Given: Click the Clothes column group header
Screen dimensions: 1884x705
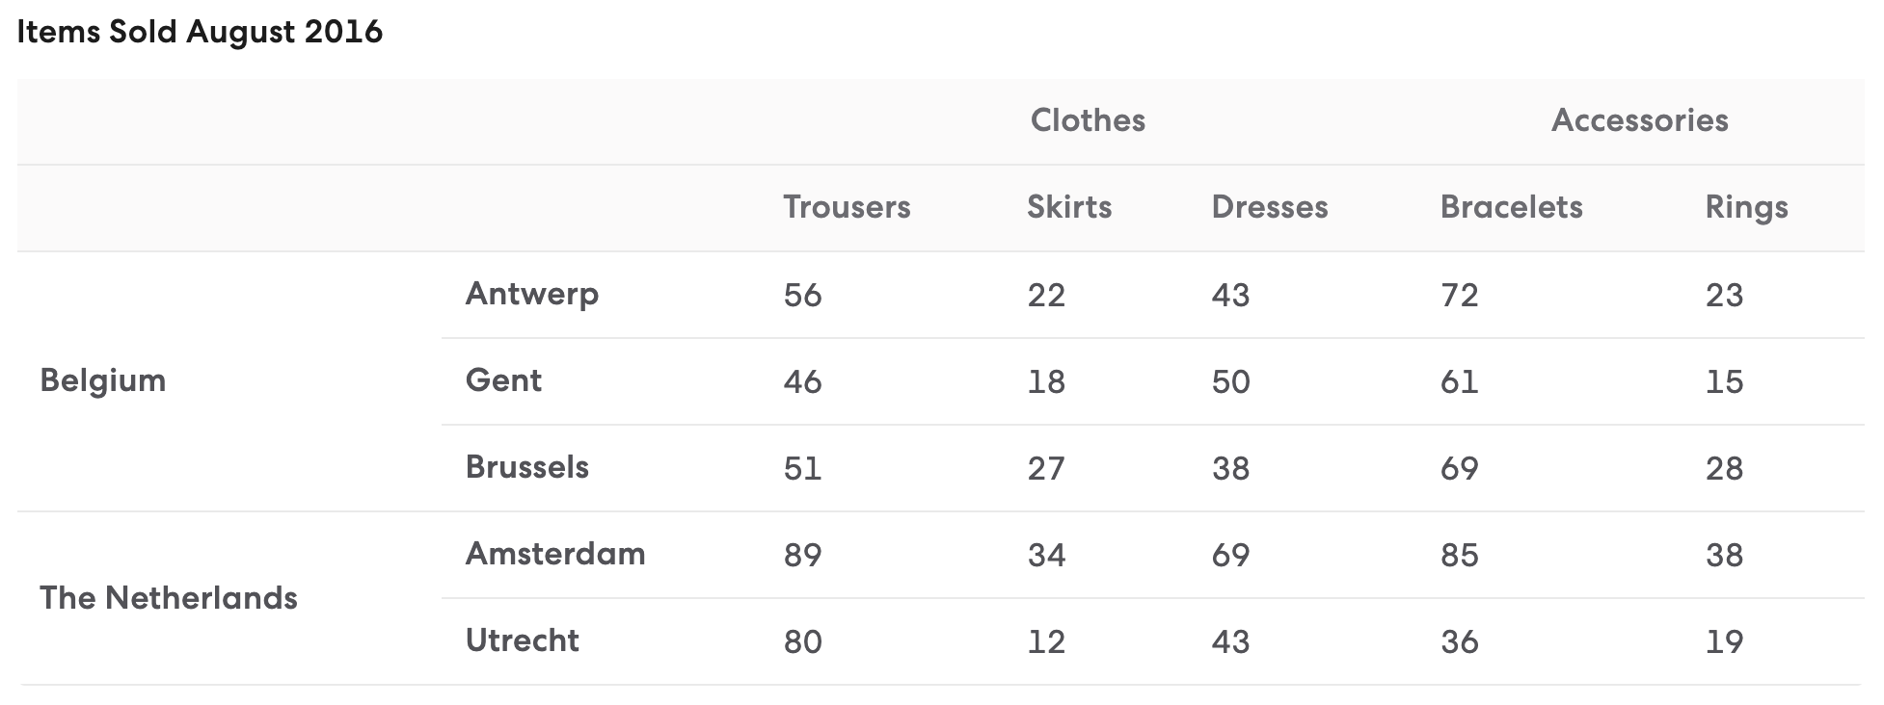Looking at the screenshot, I should coord(1088,120).
